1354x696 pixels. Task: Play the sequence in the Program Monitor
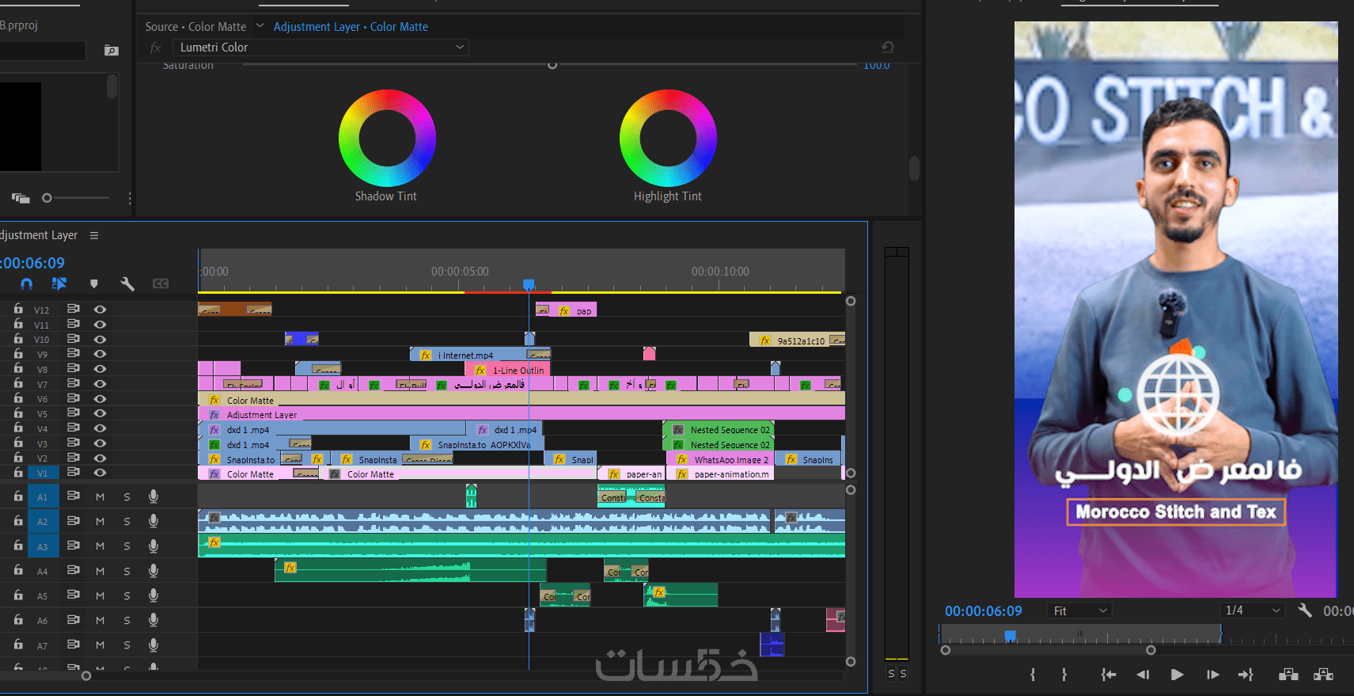coord(1178,675)
